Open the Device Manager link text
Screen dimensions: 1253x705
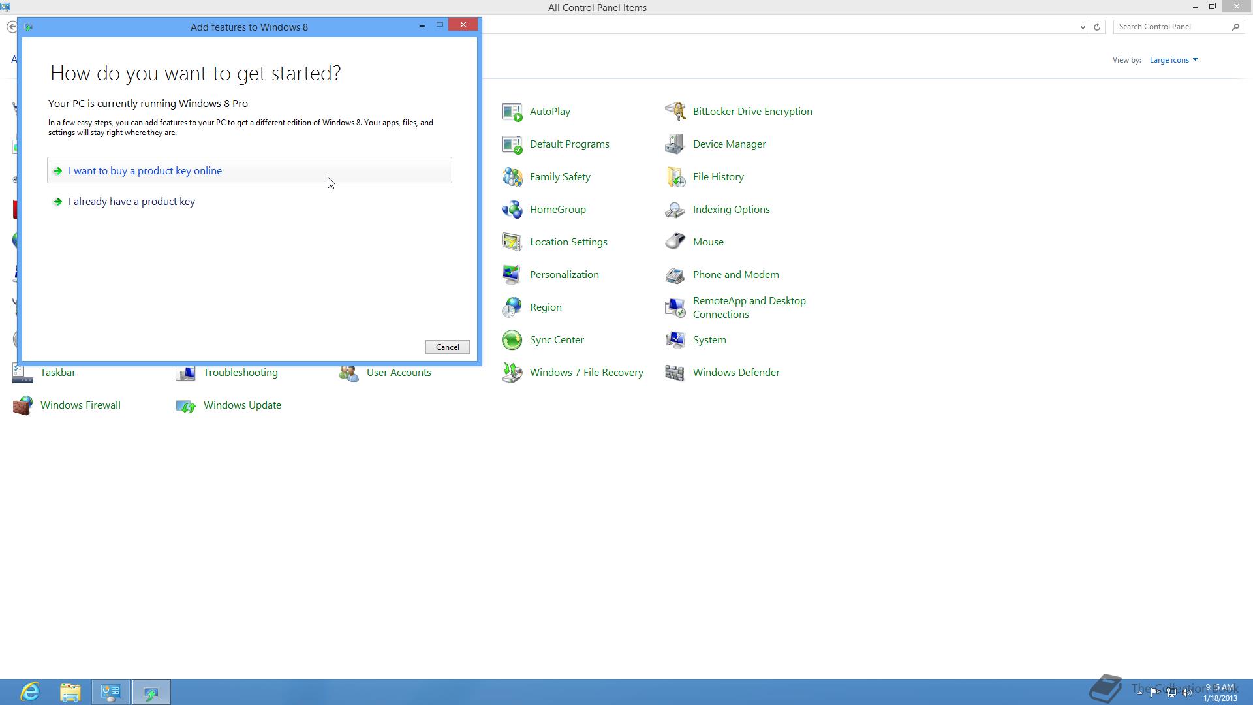coord(730,144)
